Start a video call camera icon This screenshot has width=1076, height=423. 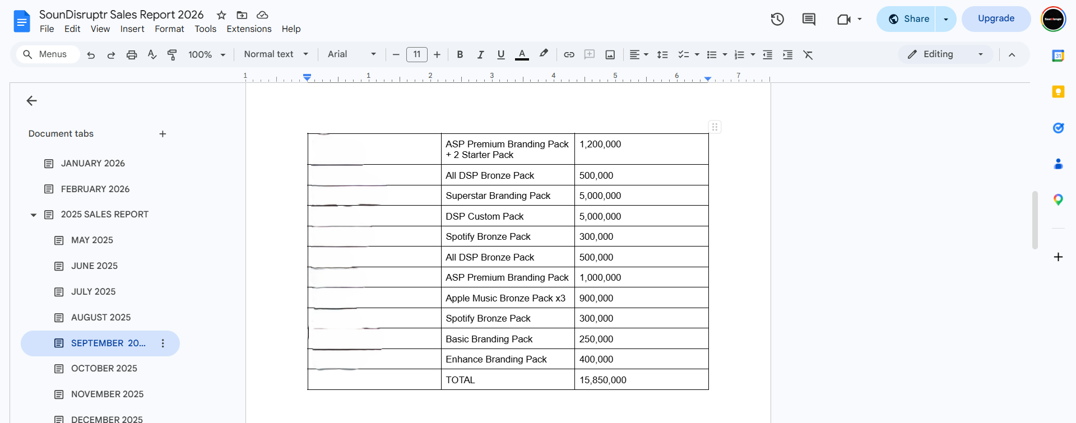[844, 19]
